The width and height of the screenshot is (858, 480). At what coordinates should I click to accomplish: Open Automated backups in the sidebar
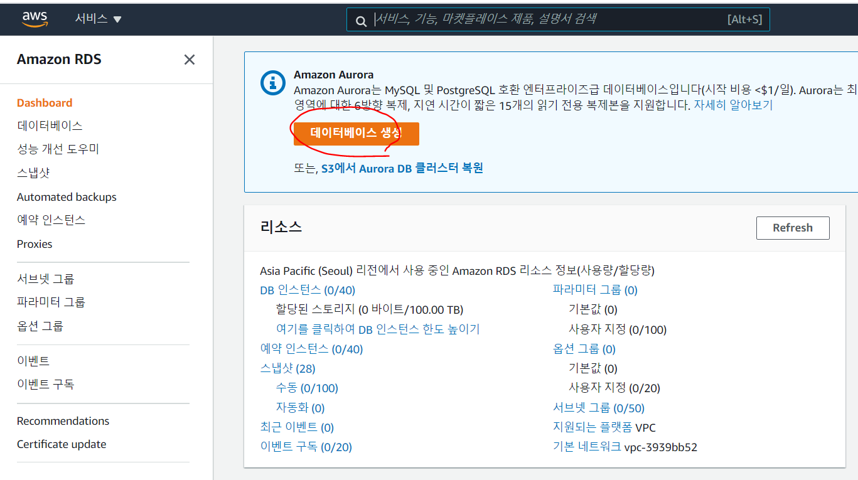67,197
